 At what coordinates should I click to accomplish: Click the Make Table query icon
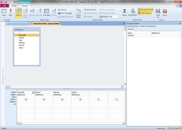click(25, 13)
